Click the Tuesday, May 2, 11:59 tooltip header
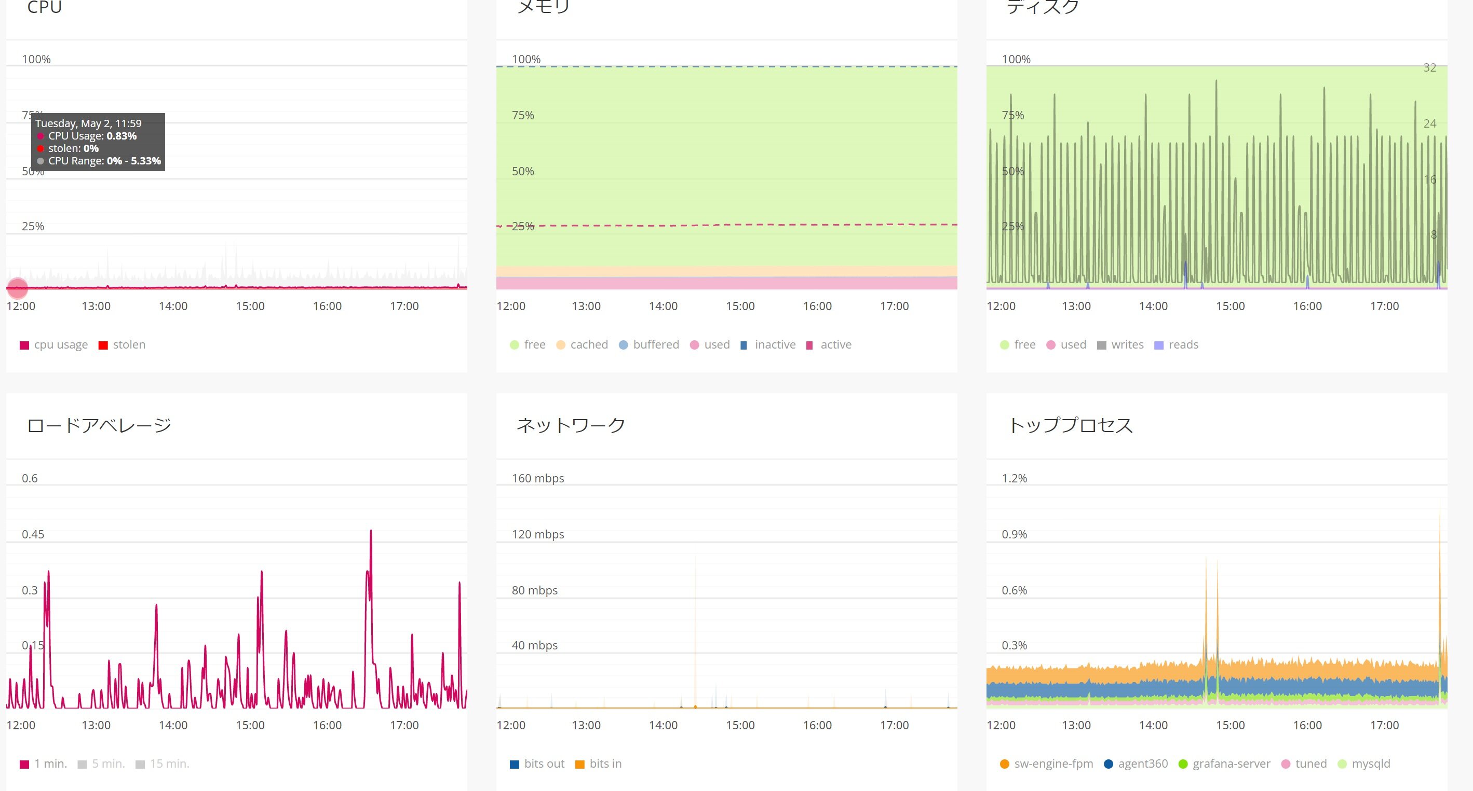The image size is (1473, 791). point(89,123)
